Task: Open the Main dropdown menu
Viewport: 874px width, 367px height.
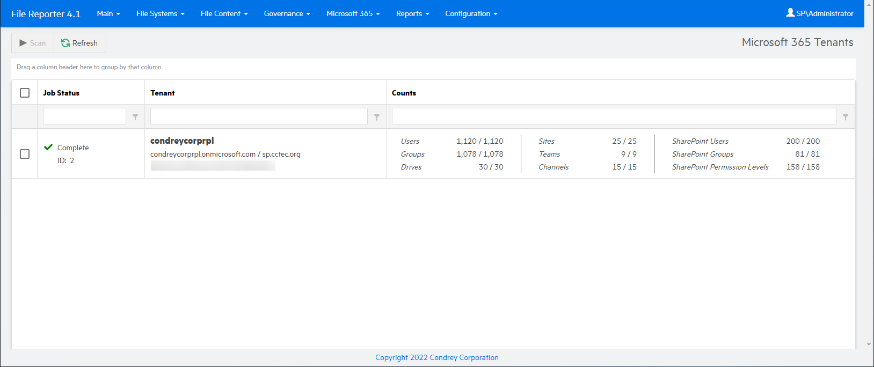Action: click(108, 13)
